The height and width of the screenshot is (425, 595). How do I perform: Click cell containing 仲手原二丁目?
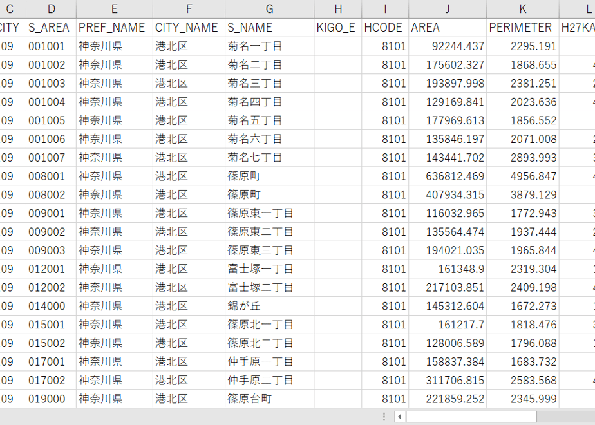[269, 381]
